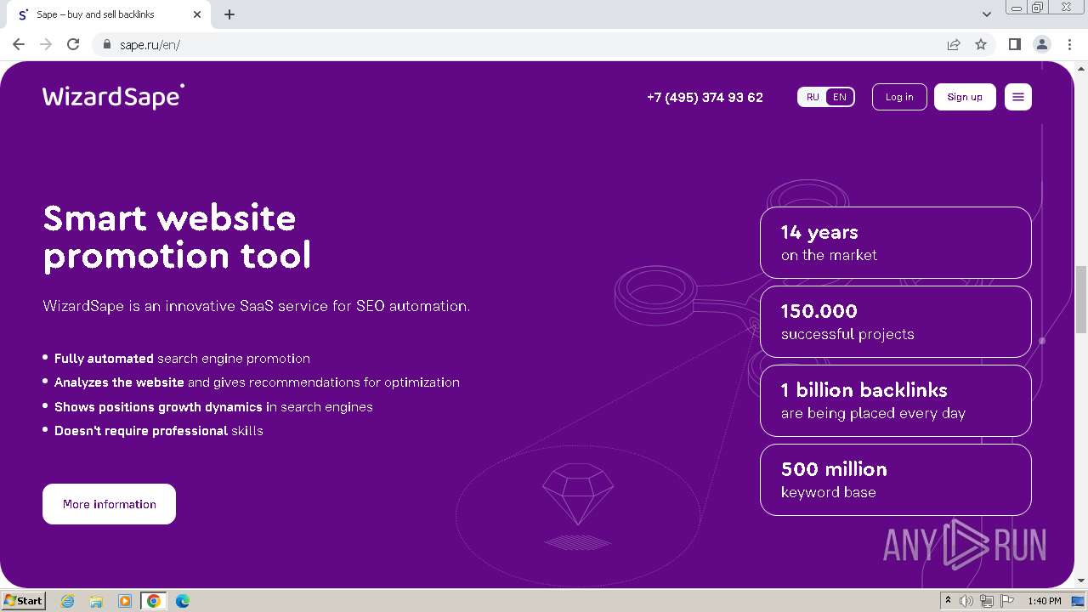The image size is (1088, 612).
Task: Open the Chrome profile avatar
Action: (1041, 44)
